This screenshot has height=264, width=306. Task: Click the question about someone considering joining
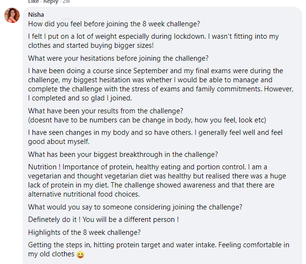[135, 207]
